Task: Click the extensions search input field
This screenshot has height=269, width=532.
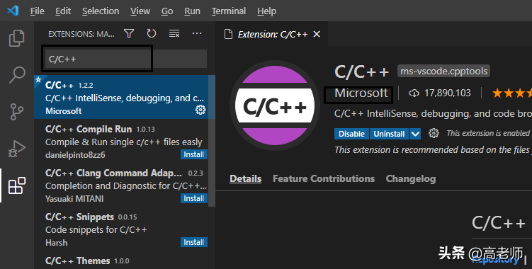Action: click(124, 59)
